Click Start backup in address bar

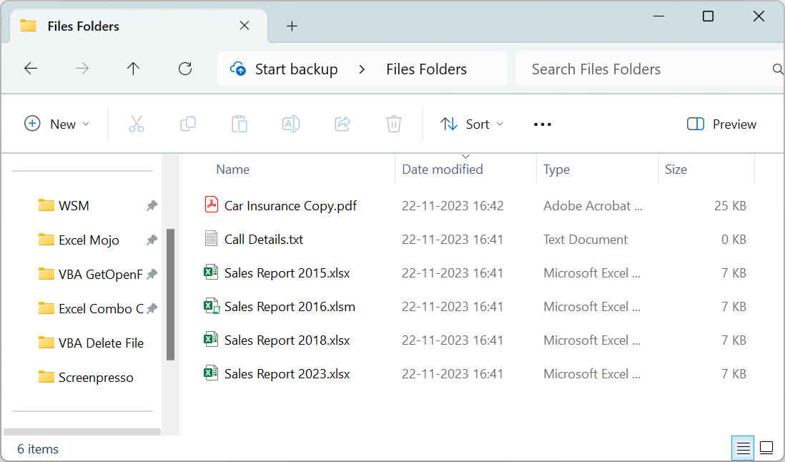coord(297,69)
